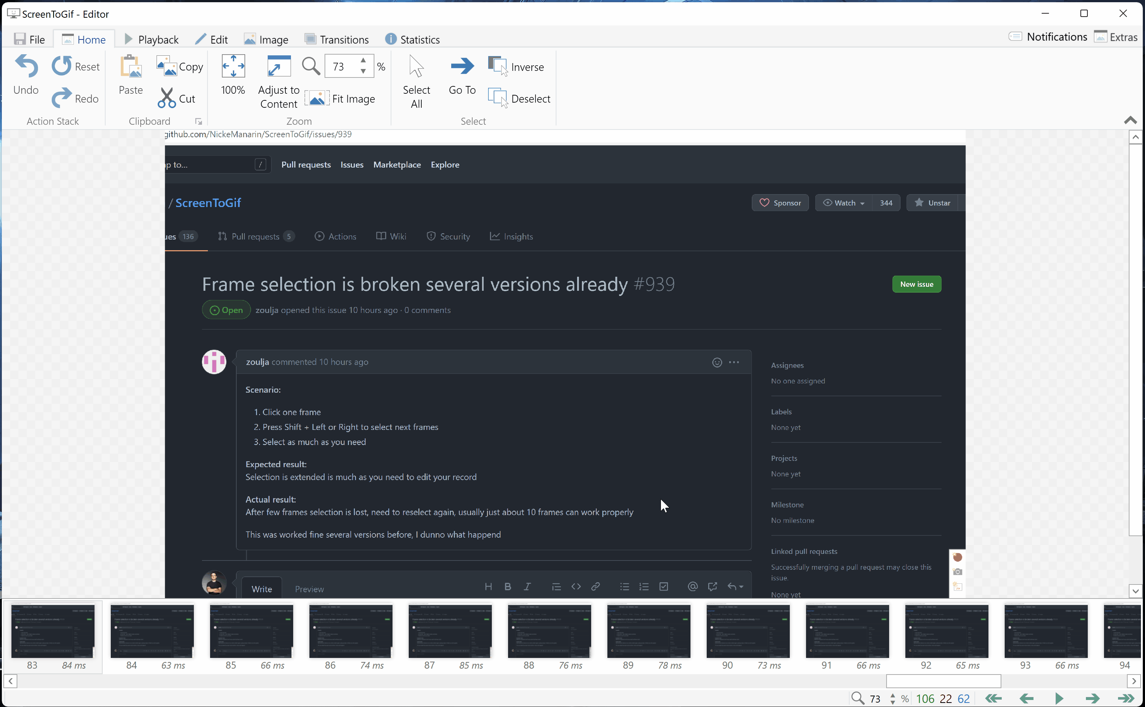Copy the selected frames
This screenshot has height=707, width=1145.
point(179,66)
